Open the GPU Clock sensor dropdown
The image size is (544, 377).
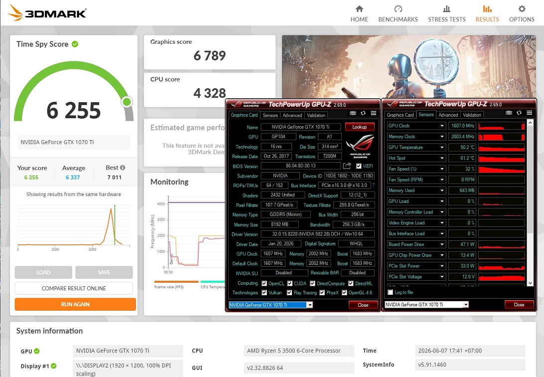(442, 126)
